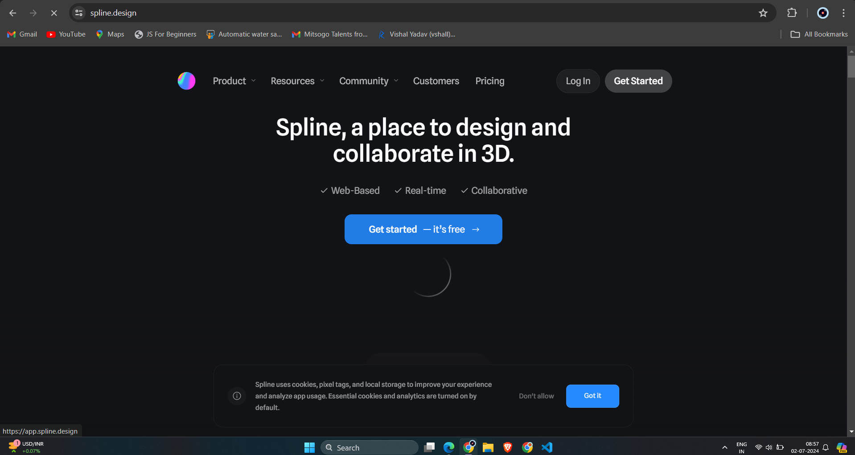Click the Get started it's free button
This screenshot has width=855, height=455.
point(423,229)
